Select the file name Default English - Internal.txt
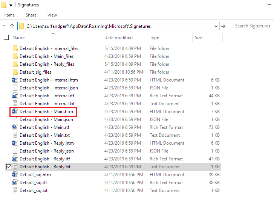This screenshot has width=274, height=201. pos(47,104)
